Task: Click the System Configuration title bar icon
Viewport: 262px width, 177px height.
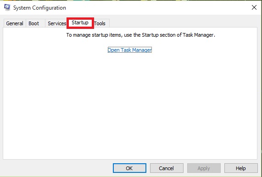Action: click(7, 7)
